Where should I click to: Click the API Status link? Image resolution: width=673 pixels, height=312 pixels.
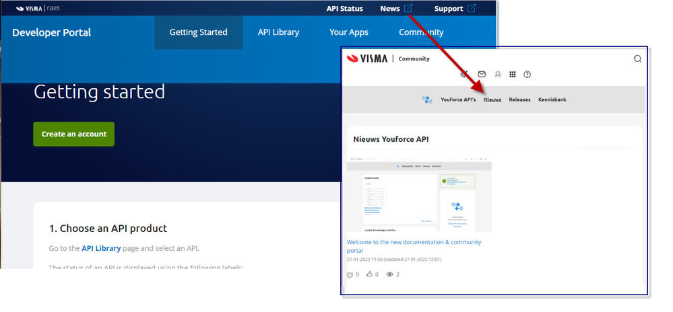coord(345,9)
